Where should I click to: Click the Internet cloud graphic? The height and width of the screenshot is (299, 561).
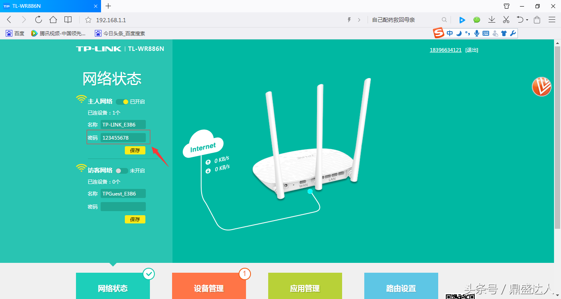(x=203, y=144)
